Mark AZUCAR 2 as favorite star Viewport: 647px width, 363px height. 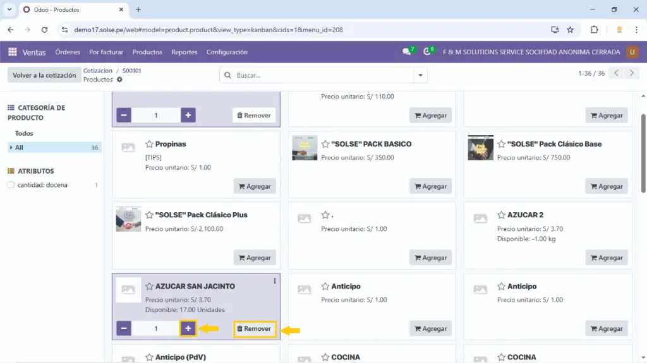pos(502,215)
